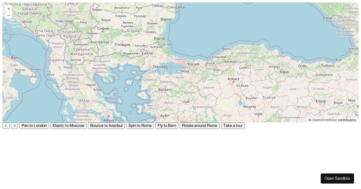Click the Бургас city label

pos(160,38)
